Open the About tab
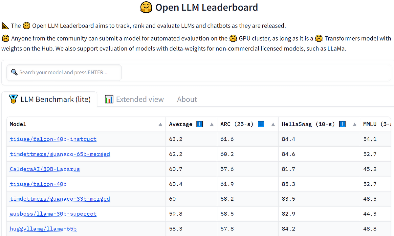Screen dimensions: 394x236 (187, 100)
